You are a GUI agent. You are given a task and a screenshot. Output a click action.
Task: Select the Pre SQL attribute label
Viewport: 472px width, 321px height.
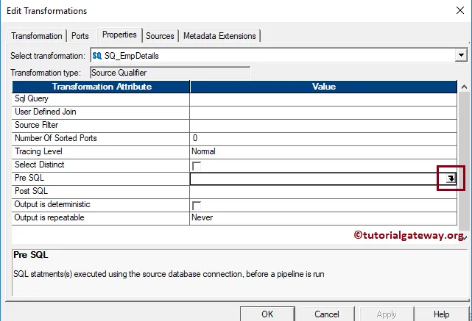point(29,178)
